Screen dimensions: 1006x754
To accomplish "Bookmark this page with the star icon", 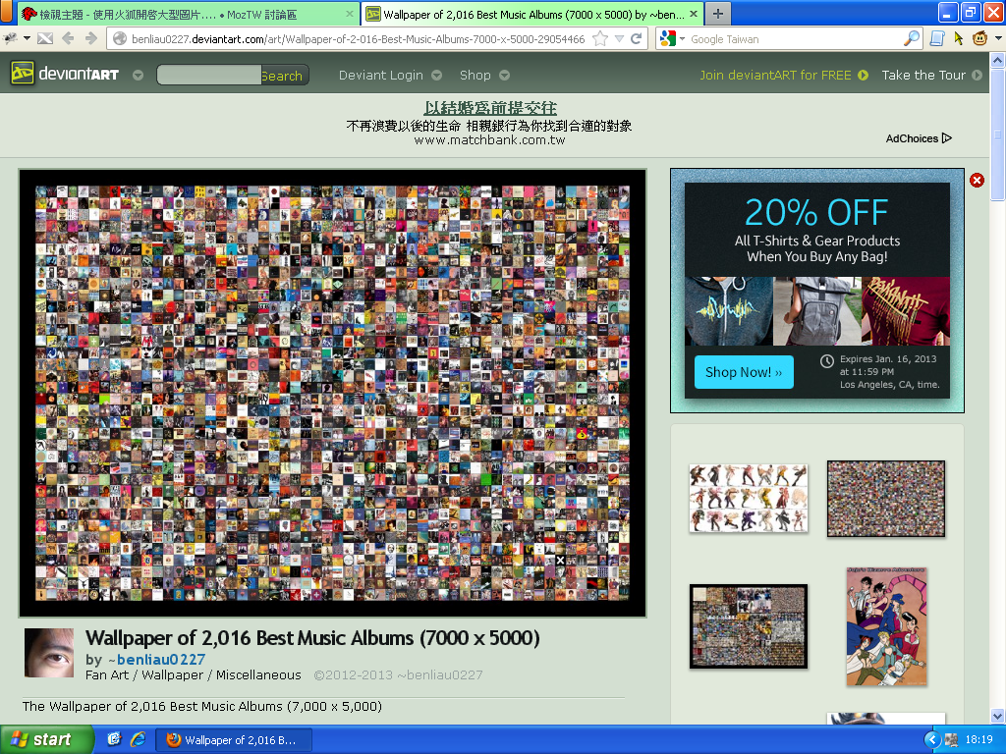I will coord(600,38).
